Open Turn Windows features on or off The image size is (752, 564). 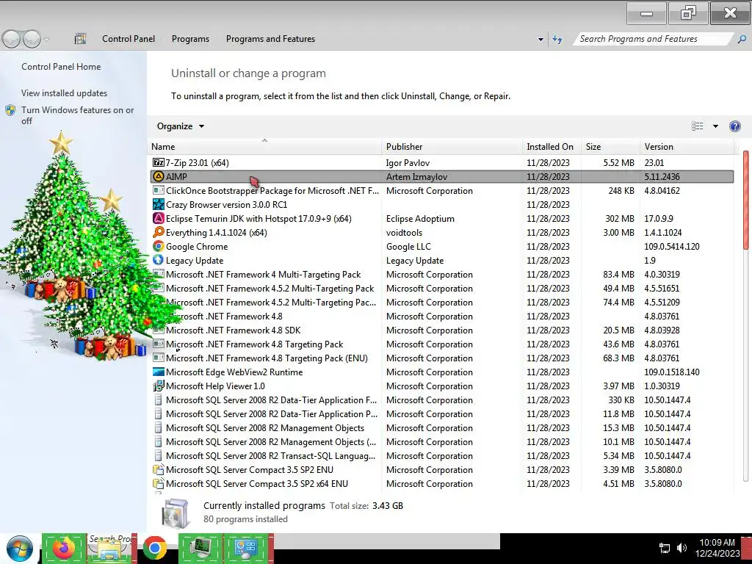77,115
